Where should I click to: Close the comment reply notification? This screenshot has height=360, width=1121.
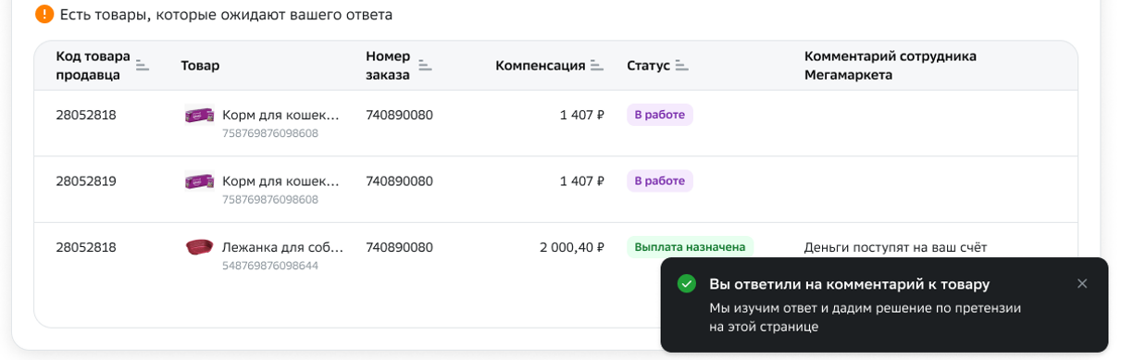tap(1082, 283)
